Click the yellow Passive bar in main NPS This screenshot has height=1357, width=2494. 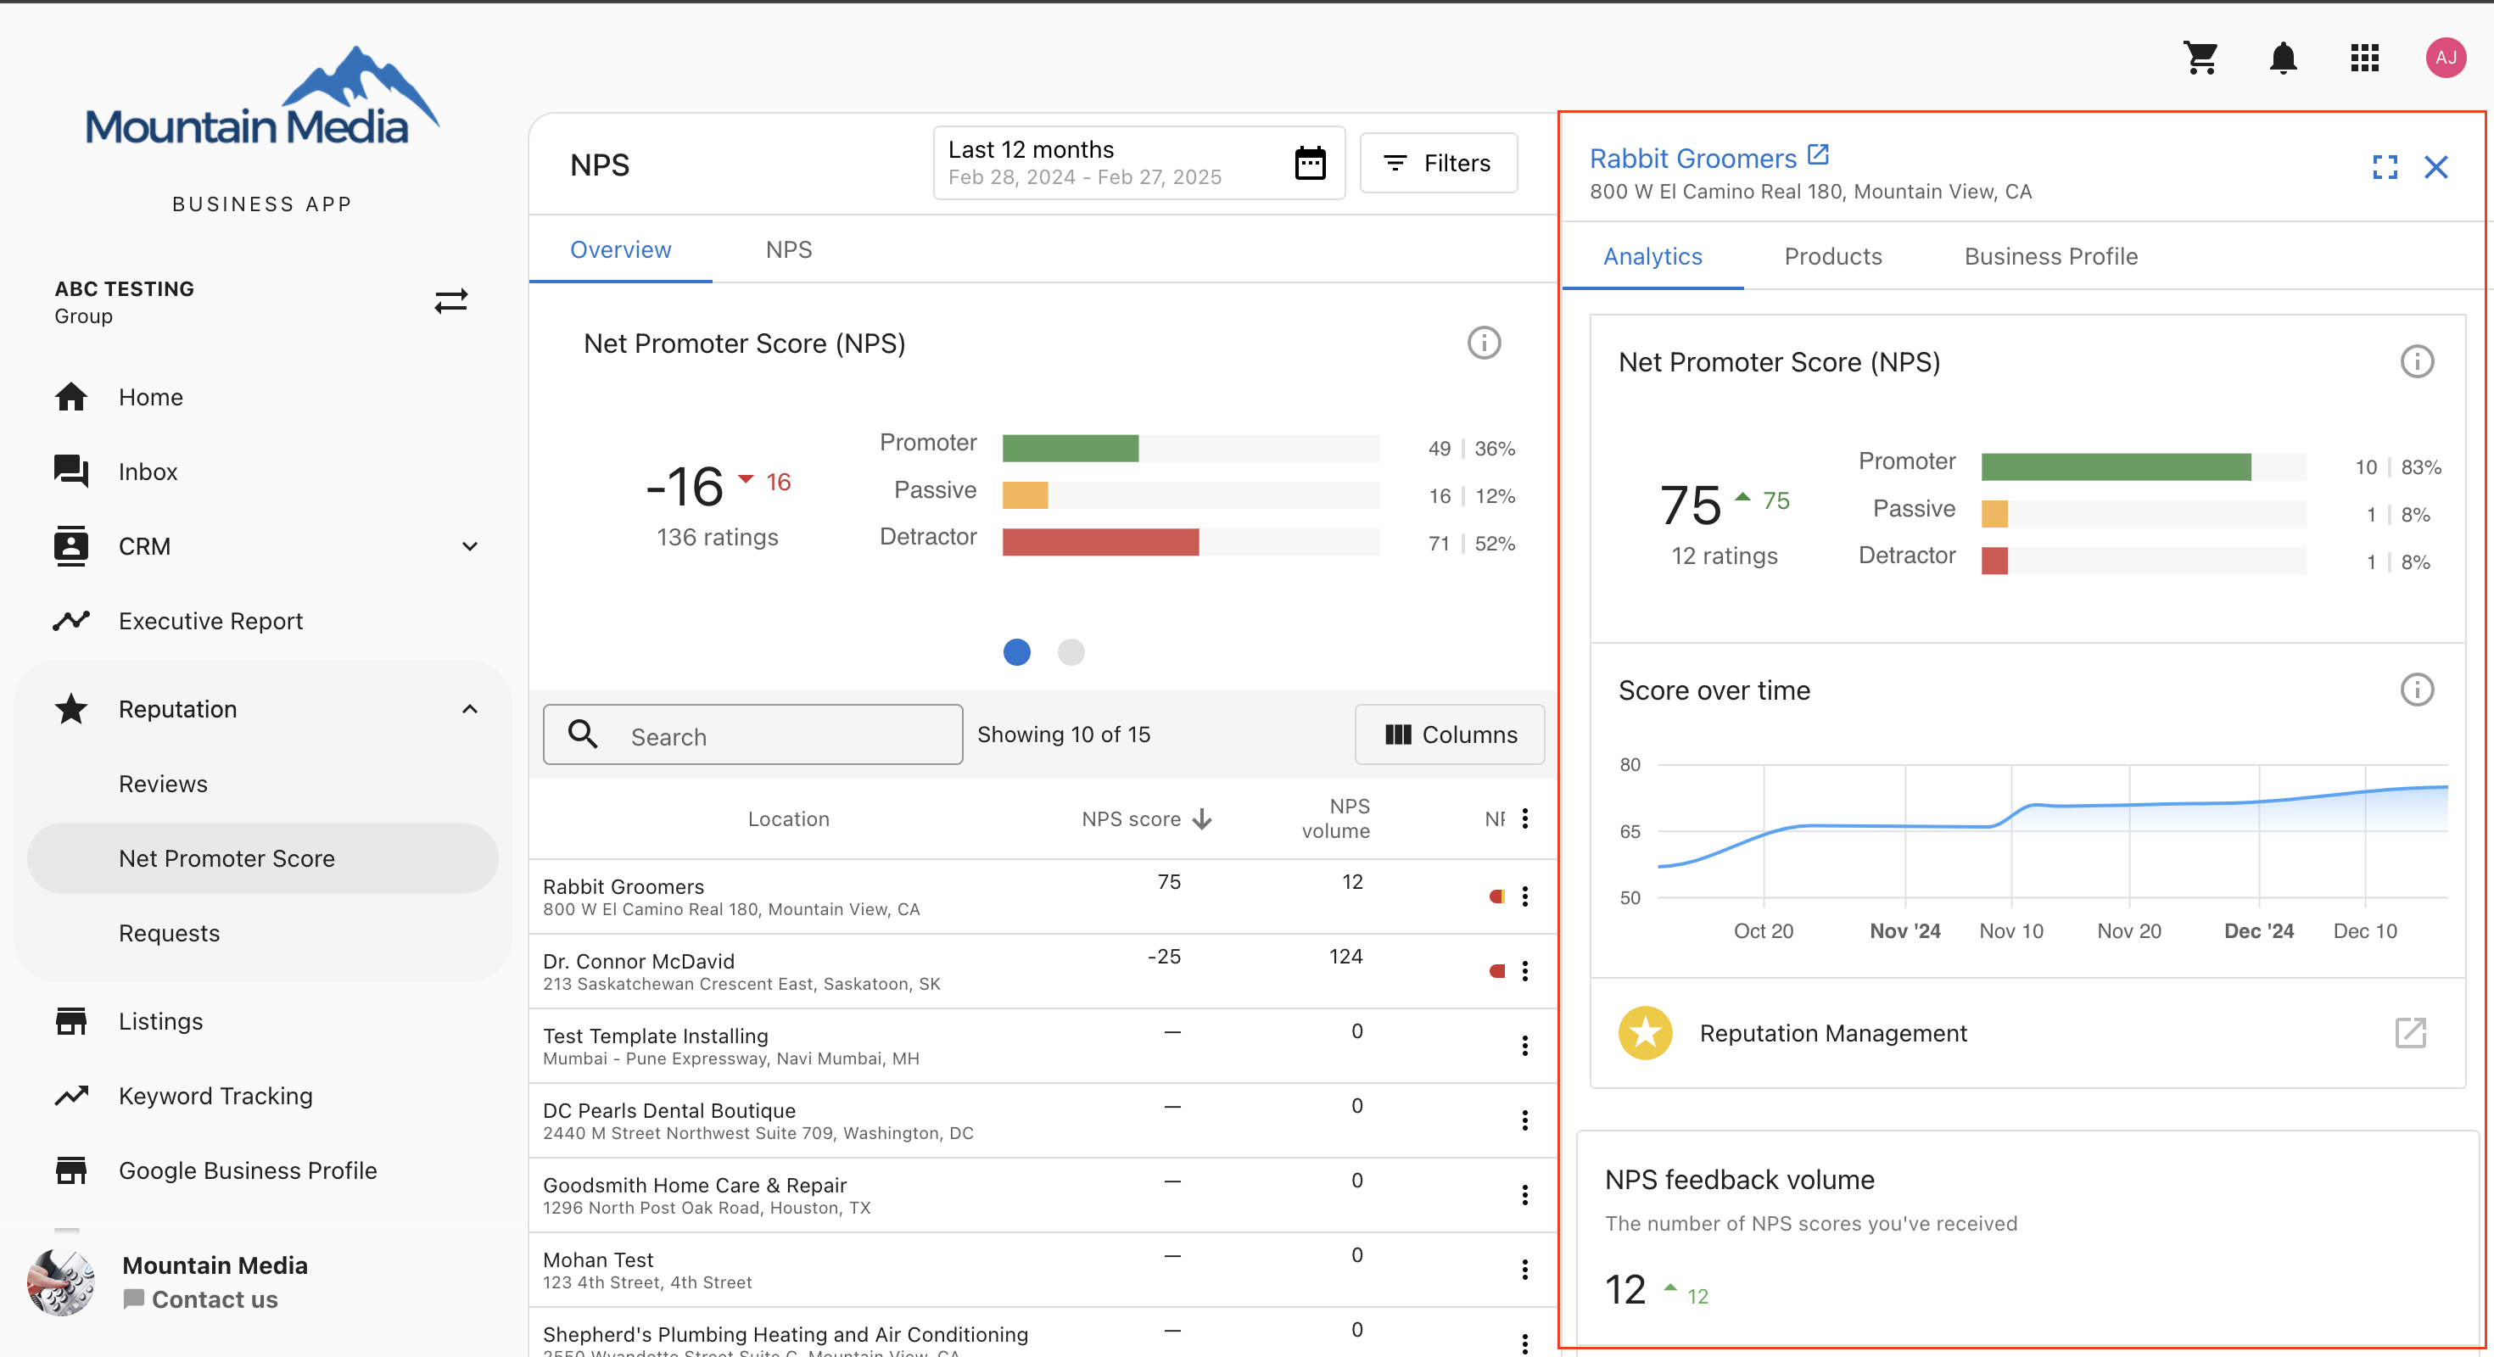[x=1025, y=495]
